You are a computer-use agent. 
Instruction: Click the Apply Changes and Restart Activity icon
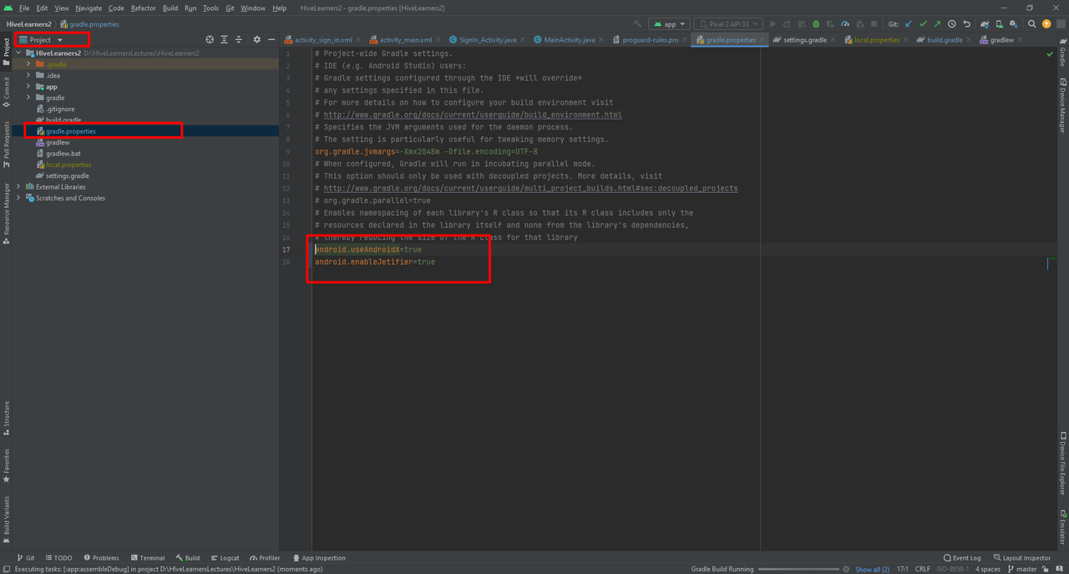787,24
